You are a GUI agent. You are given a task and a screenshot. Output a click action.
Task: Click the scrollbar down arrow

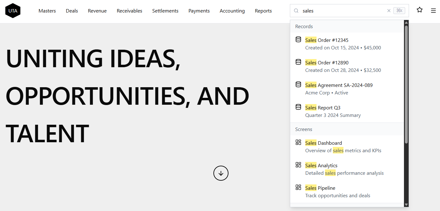coord(406,205)
